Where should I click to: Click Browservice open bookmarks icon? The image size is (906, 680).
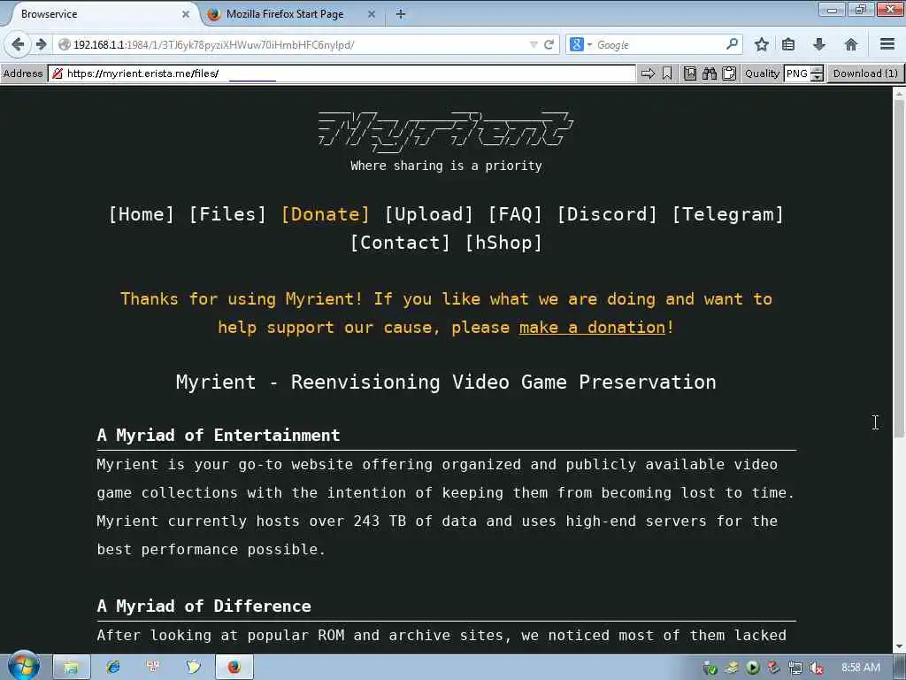point(690,73)
